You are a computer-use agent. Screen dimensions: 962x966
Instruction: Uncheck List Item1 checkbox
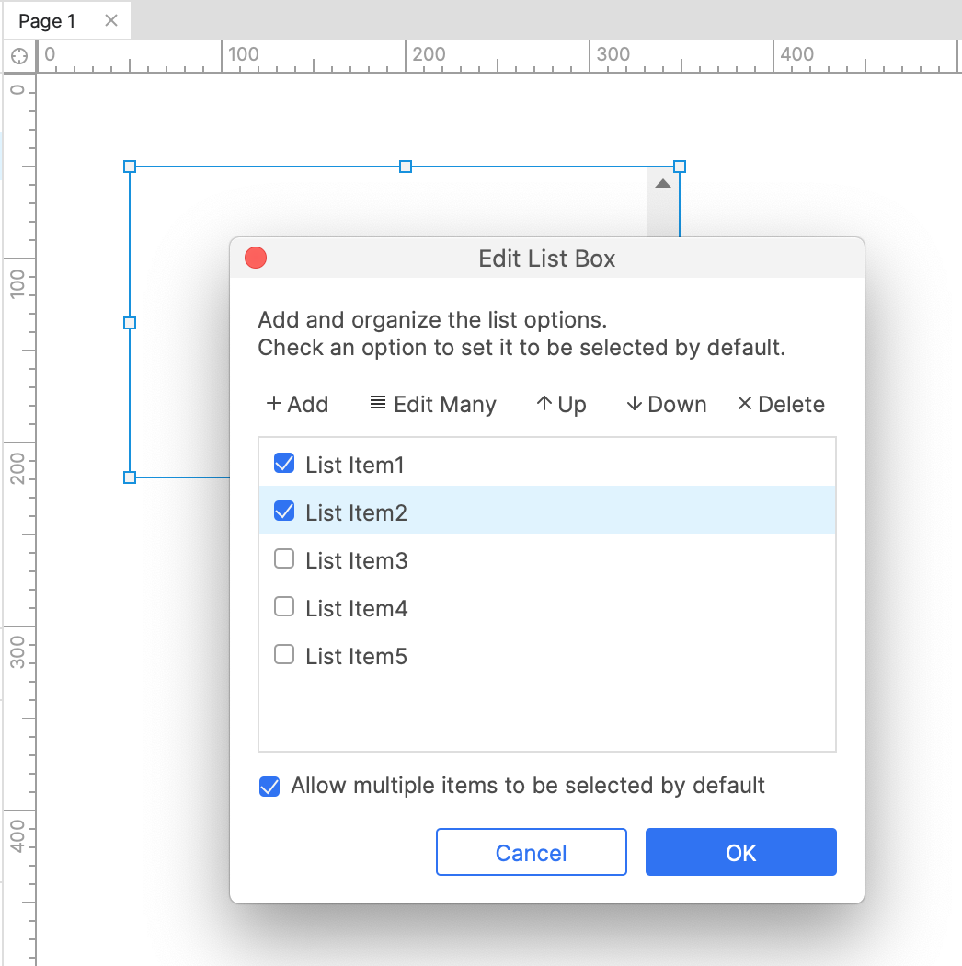[x=285, y=464]
